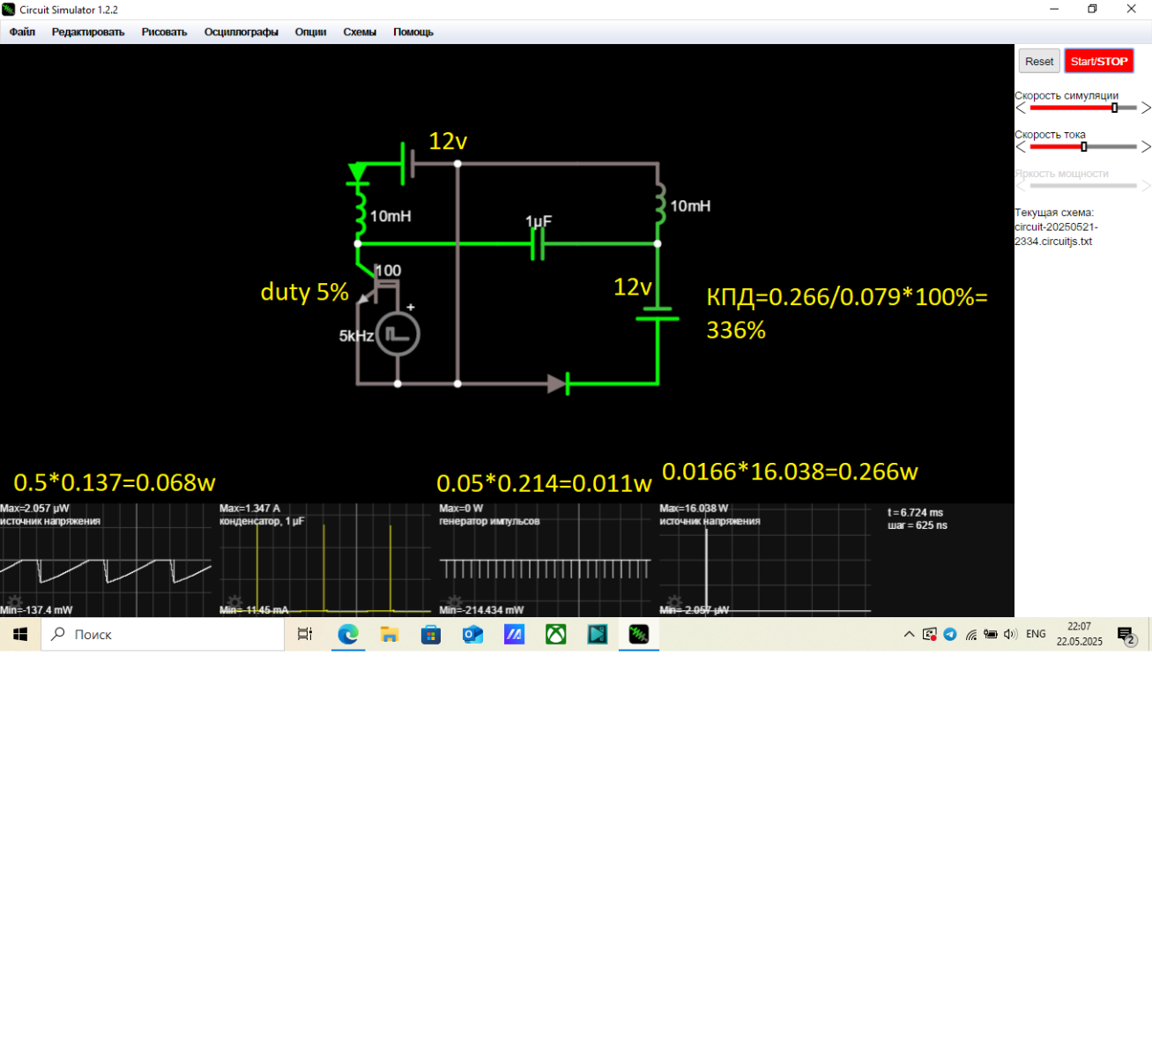Open settings gear of capacitor 1 µF scope

pos(234,604)
